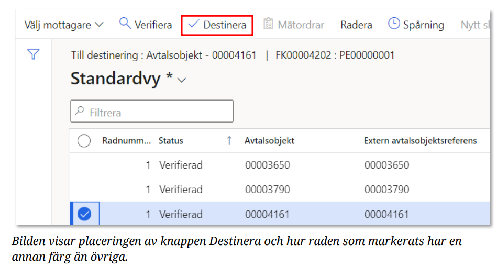
Task: Sort by Avtalsobjekt column header
Action: (x=269, y=140)
